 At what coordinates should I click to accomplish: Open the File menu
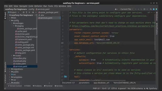pos(6,6)
